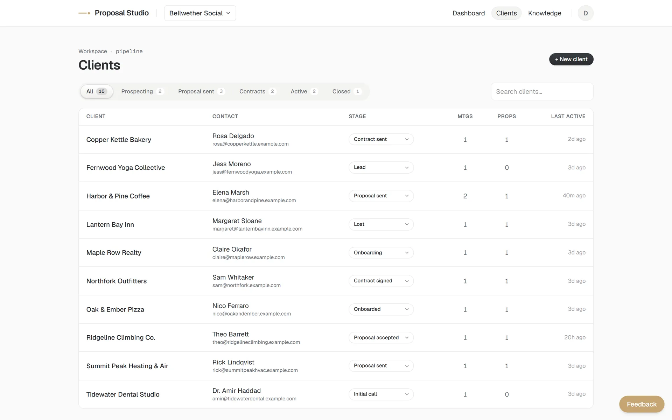This screenshot has width=672, height=420.
Task: Open the Knowledge section
Action: coord(544,13)
